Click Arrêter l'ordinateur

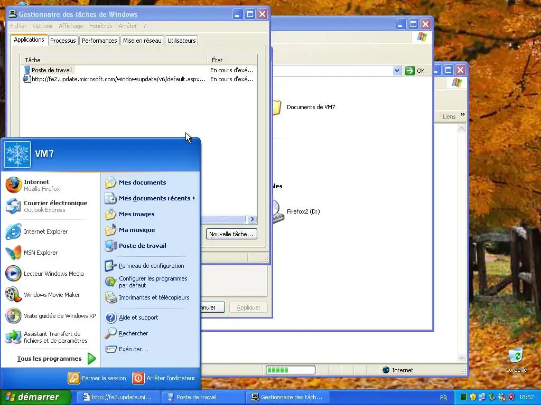(x=164, y=378)
